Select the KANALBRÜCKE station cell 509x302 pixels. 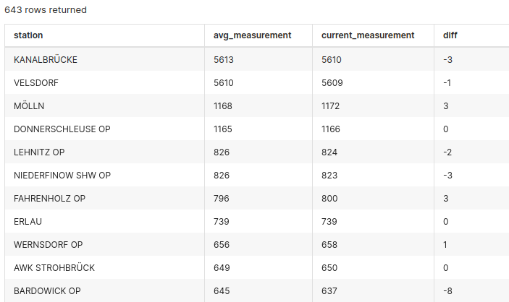click(x=46, y=59)
